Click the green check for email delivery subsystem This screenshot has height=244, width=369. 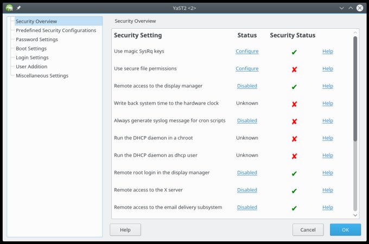coord(294,208)
